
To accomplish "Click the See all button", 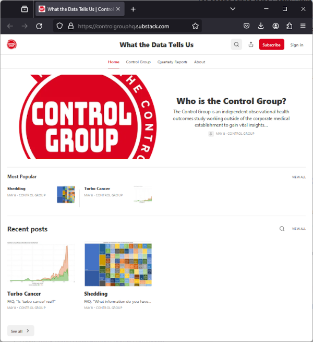I will [20, 331].
